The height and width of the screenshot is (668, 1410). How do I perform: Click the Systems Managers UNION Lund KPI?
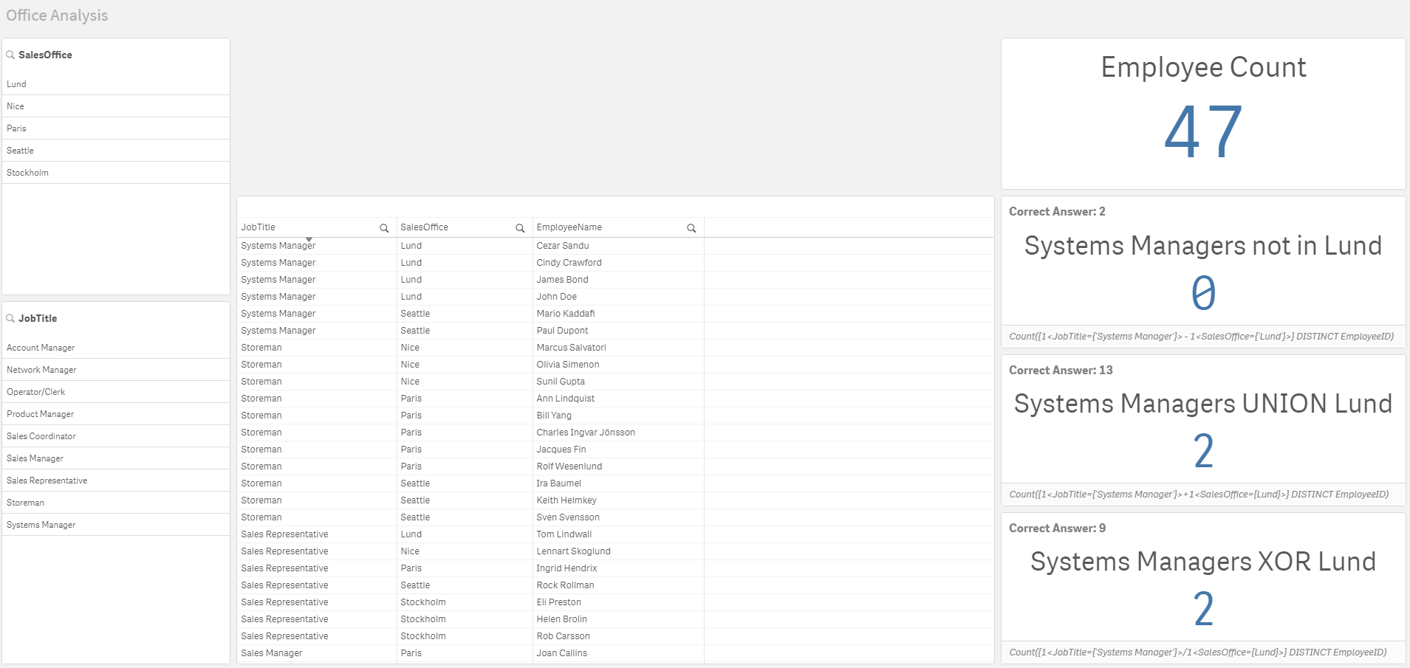coord(1202,428)
